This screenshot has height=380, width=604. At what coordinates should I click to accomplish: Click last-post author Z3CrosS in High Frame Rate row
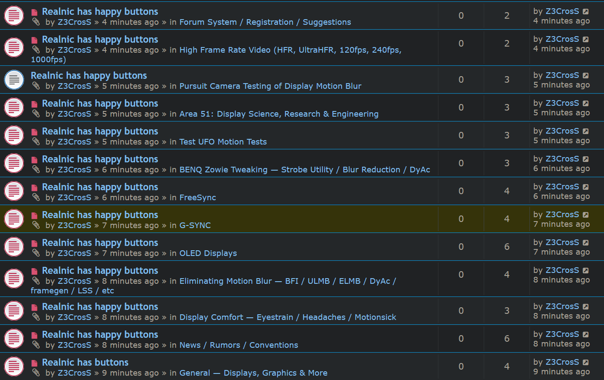(x=562, y=39)
